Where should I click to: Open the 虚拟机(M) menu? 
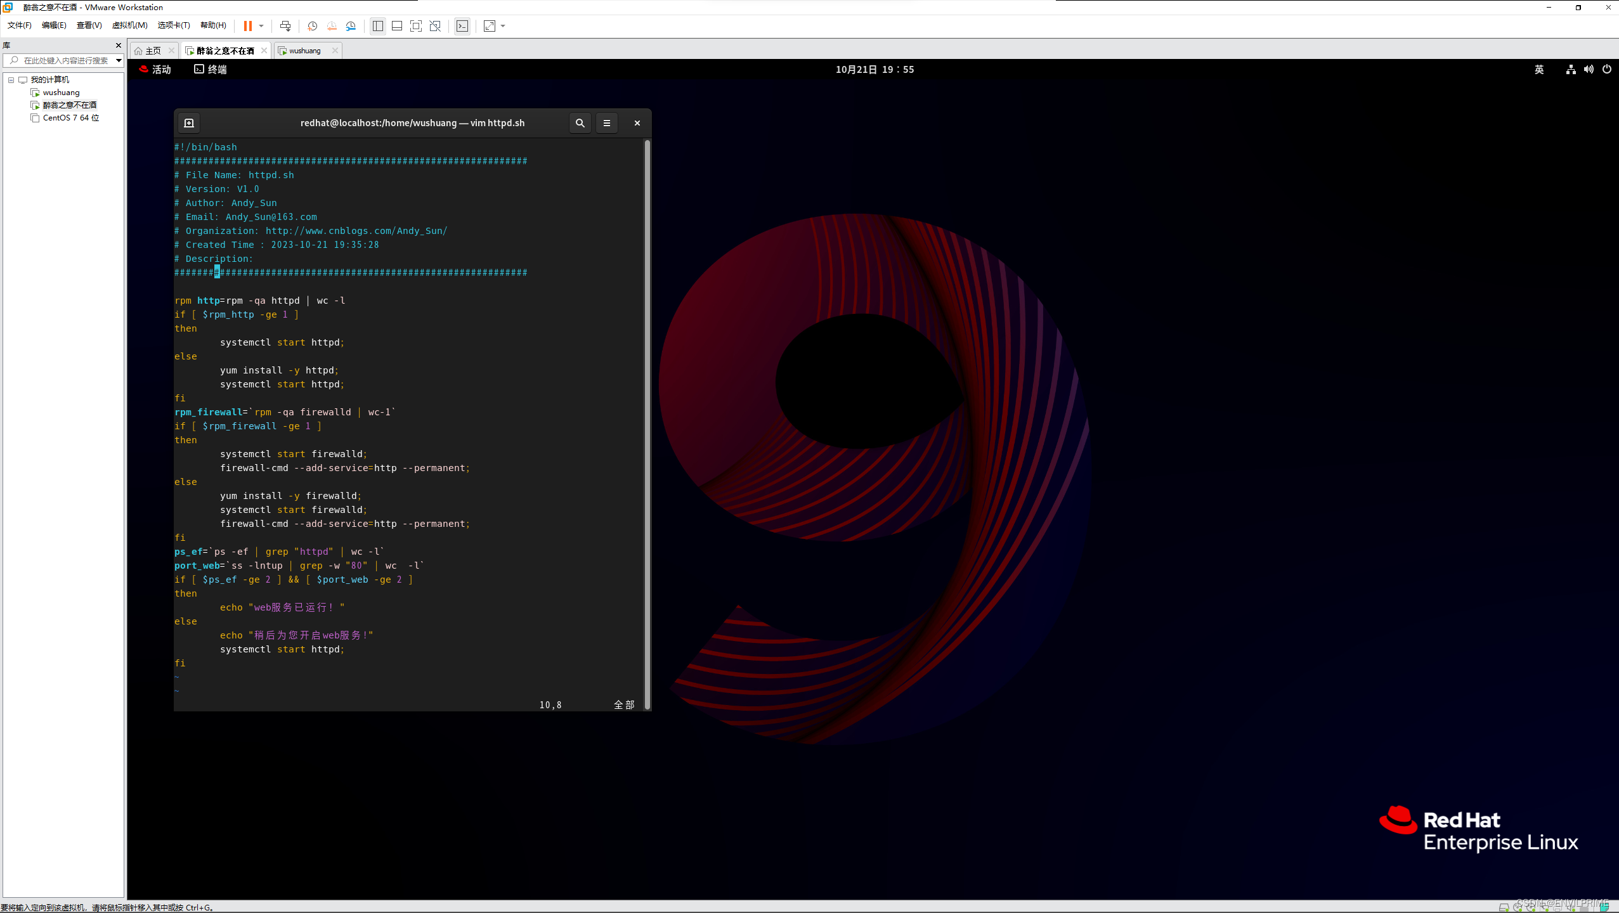(x=129, y=25)
